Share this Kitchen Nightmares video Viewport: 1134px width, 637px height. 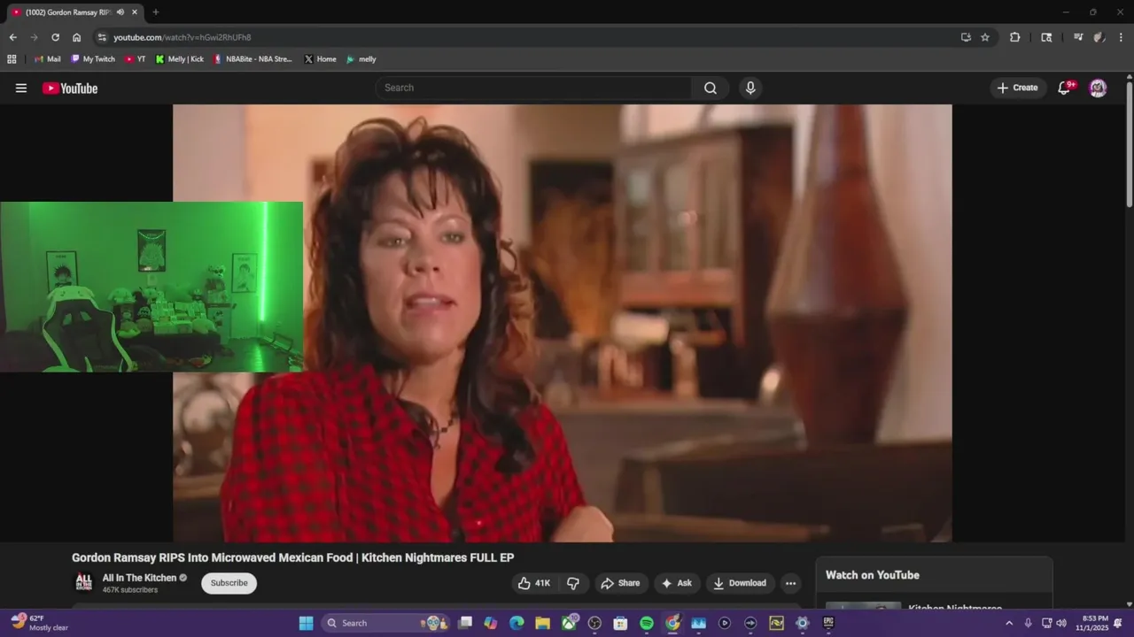click(x=620, y=583)
